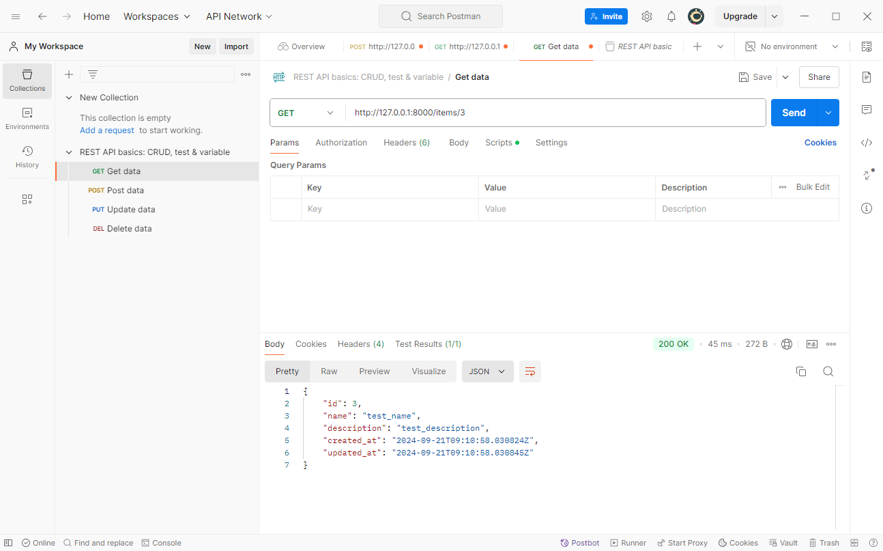Open the help icon in status bar

tap(873, 543)
